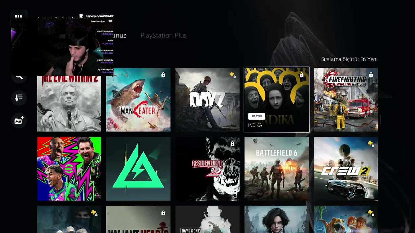
Task: Click lock icon on Resident Evil 2
Action: click(232, 144)
